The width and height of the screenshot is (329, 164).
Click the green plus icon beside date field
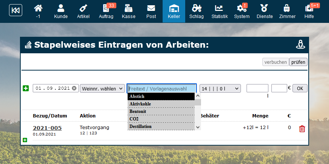coord(26,88)
